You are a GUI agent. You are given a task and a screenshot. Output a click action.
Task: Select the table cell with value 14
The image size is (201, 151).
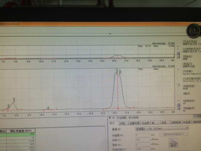(21, 137)
